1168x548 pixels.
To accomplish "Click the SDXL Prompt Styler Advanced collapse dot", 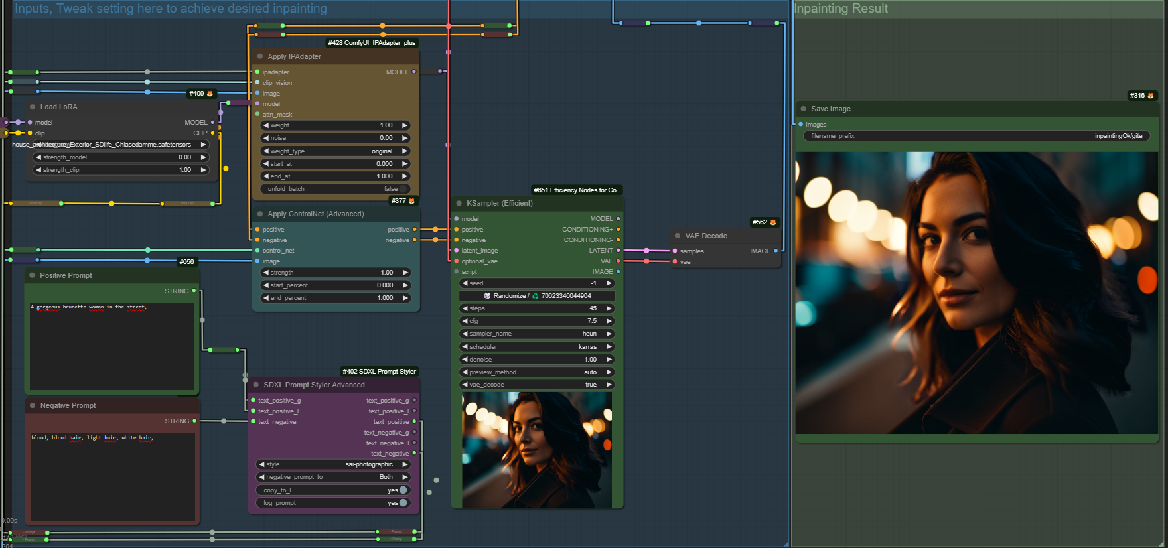I will tap(256, 385).
